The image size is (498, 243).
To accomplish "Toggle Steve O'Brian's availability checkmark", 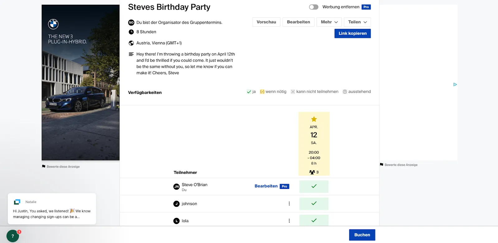I will point(314,186).
